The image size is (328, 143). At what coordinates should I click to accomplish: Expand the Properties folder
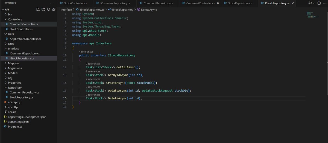point(6,83)
